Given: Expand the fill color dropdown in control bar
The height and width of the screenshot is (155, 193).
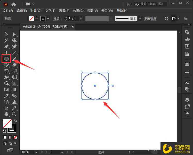Looking at the screenshot, I should (37, 19).
